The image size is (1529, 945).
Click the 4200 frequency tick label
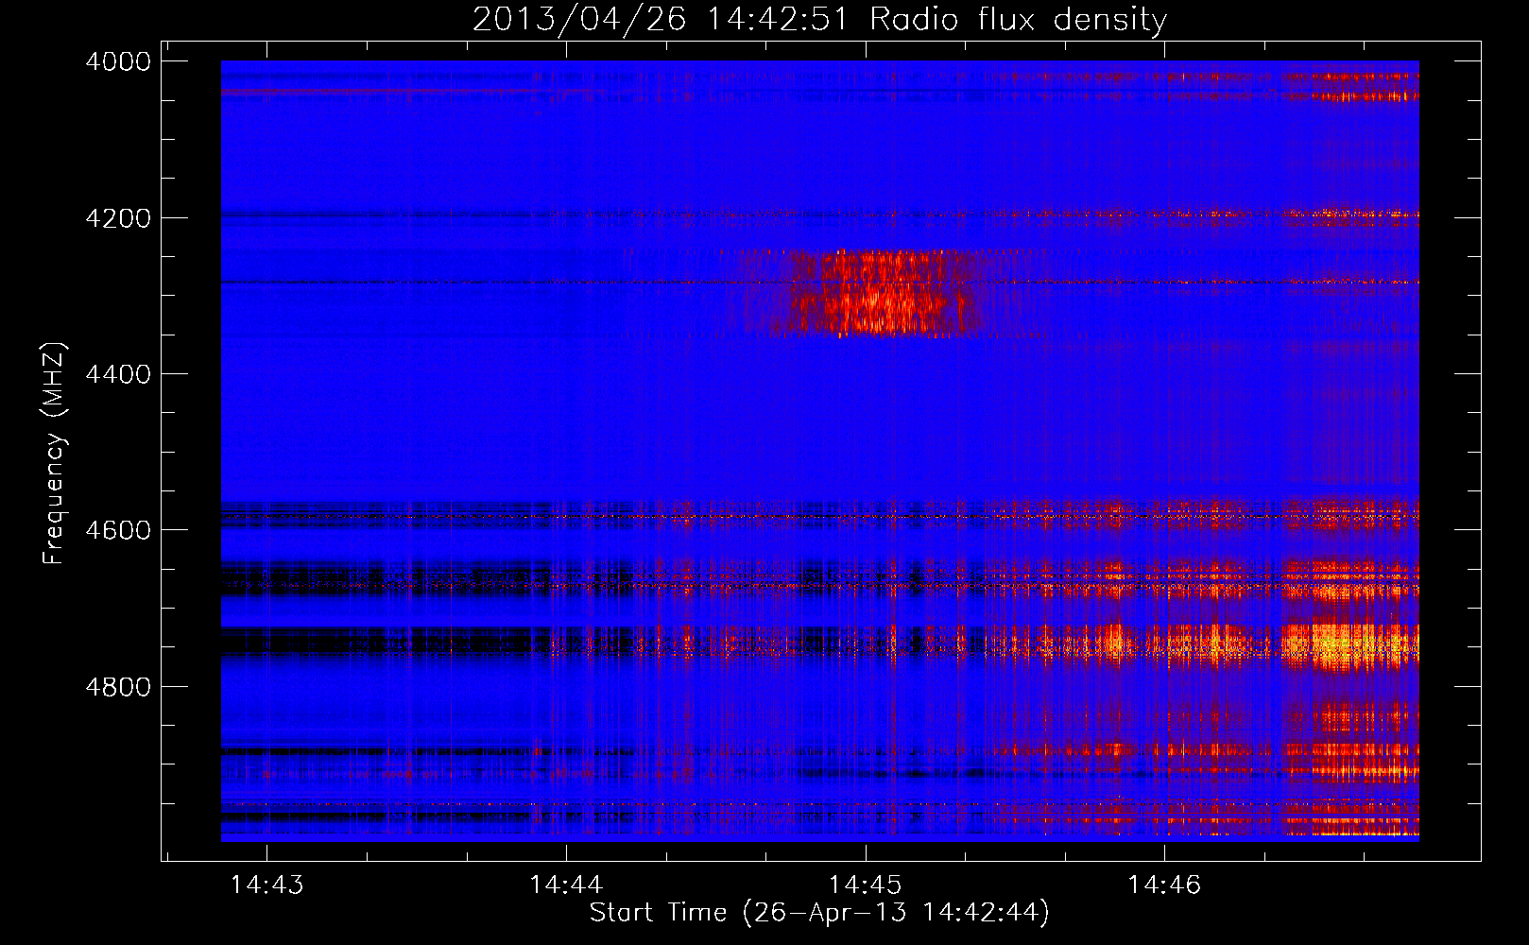118,218
